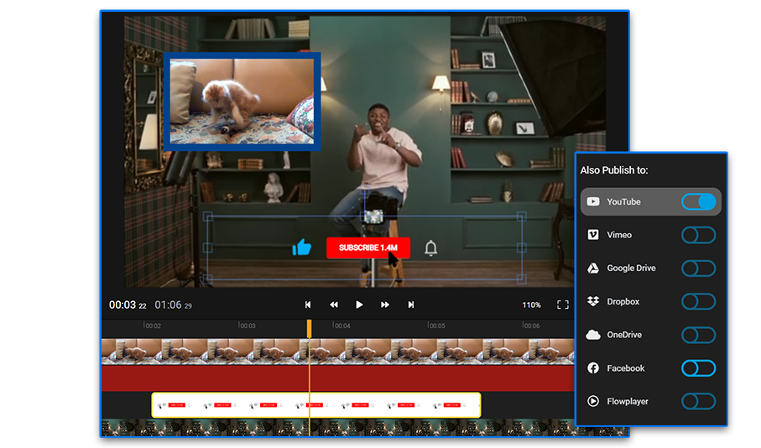
Task: Click the rewind button
Action: tap(334, 305)
